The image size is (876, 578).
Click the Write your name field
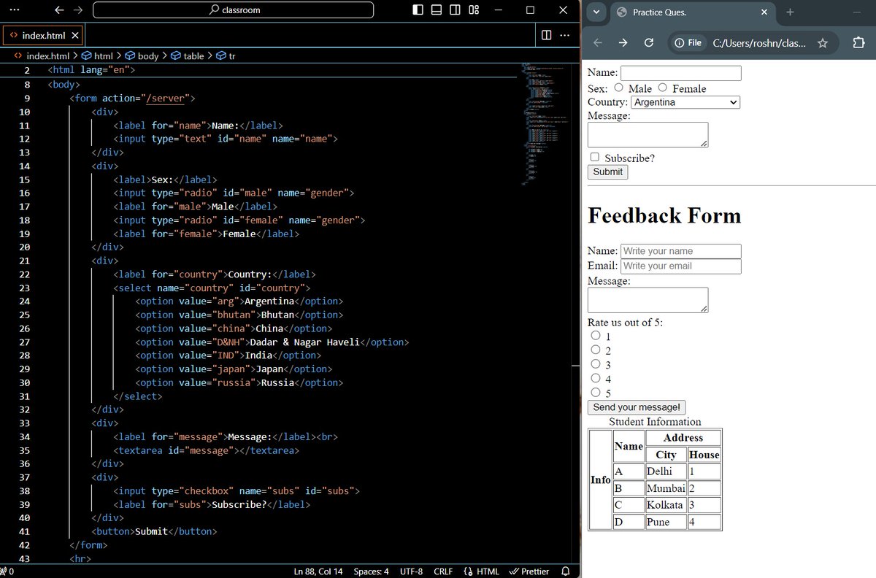[681, 251]
